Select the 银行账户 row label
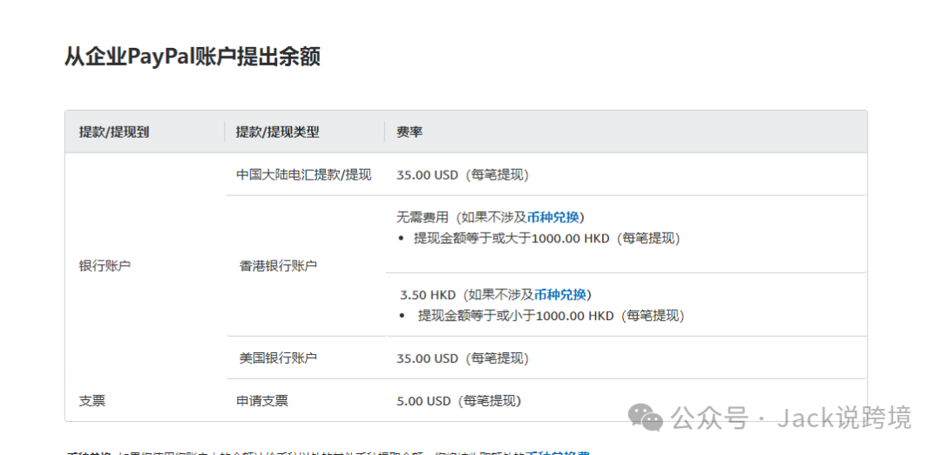This screenshot has height=455, width=941. 105,266
